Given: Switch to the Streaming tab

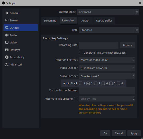Looking at the screenshot, I should point(50,21).
